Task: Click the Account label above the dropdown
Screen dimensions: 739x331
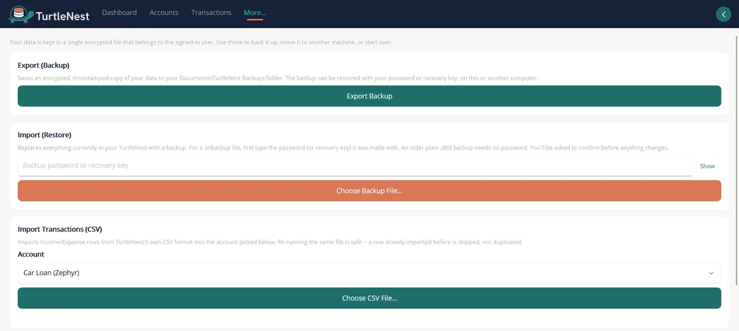Action: [31, 254]
